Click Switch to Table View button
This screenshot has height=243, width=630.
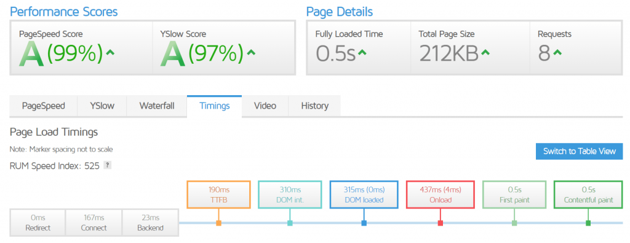580,151
